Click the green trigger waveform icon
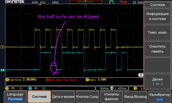This screenshot has height=103, width=172. 112,2
